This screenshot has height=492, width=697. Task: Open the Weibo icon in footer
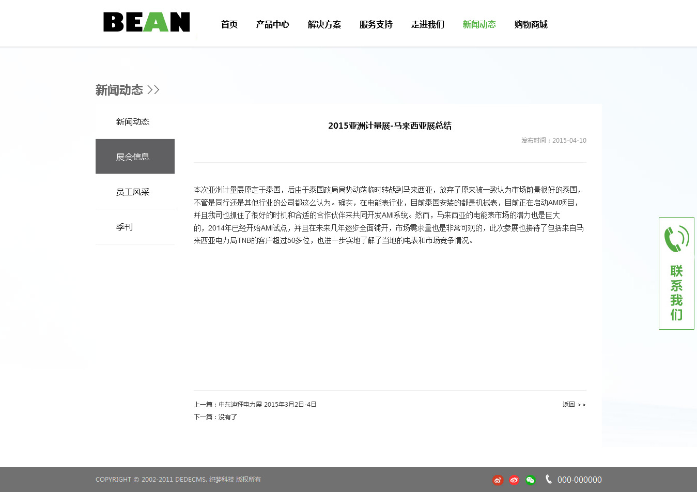click(x=498, y=480)
